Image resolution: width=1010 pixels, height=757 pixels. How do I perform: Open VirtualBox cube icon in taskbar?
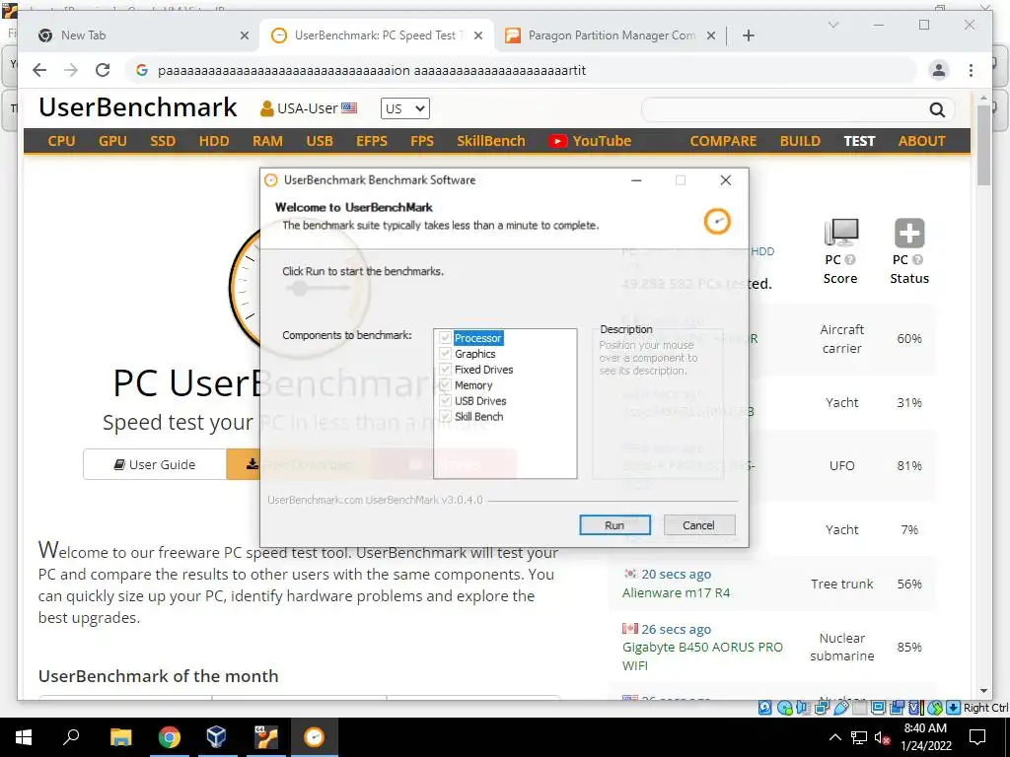pyautogui.click(x=216, y=737)
